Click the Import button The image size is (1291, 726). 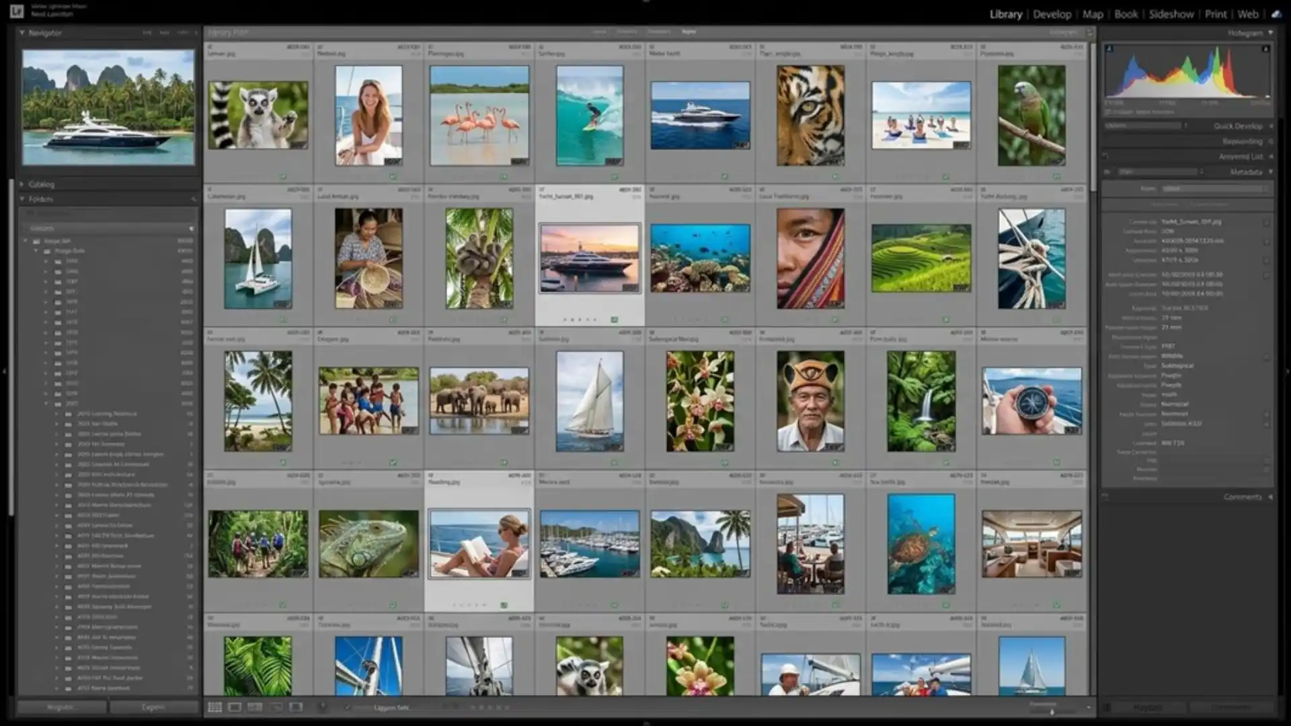61,707
